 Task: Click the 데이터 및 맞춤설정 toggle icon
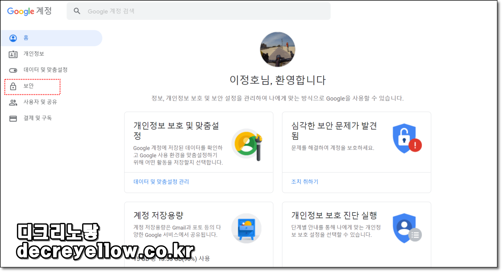[13, 70]
